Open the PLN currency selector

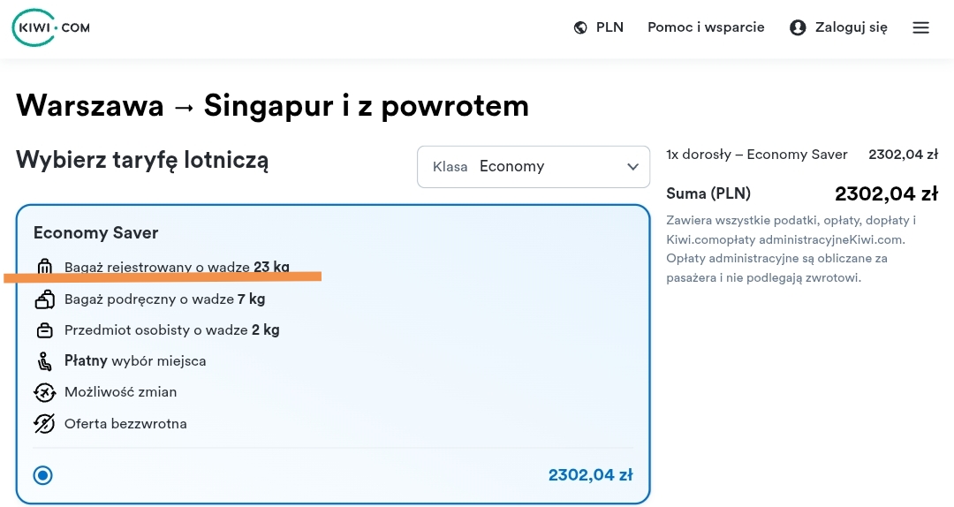[x=599, y=27]
